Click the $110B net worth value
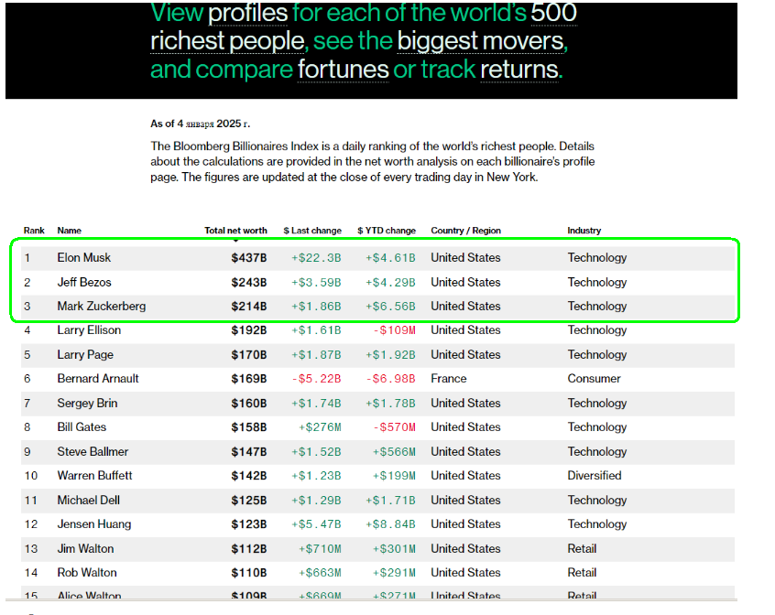775x615 pixels. click(x=249, y=573)
